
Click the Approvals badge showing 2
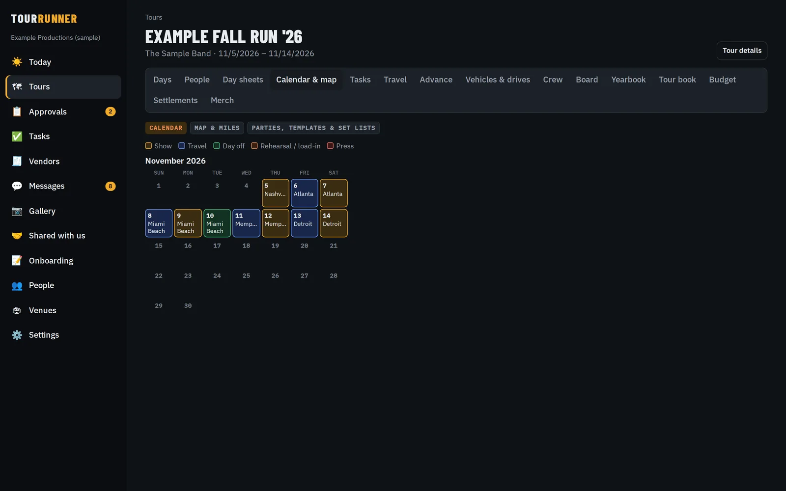(111, 111)
